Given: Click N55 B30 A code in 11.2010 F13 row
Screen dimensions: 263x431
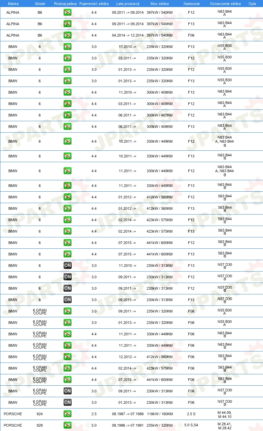Looking at the screenshot, I should [x=225, y=47].
